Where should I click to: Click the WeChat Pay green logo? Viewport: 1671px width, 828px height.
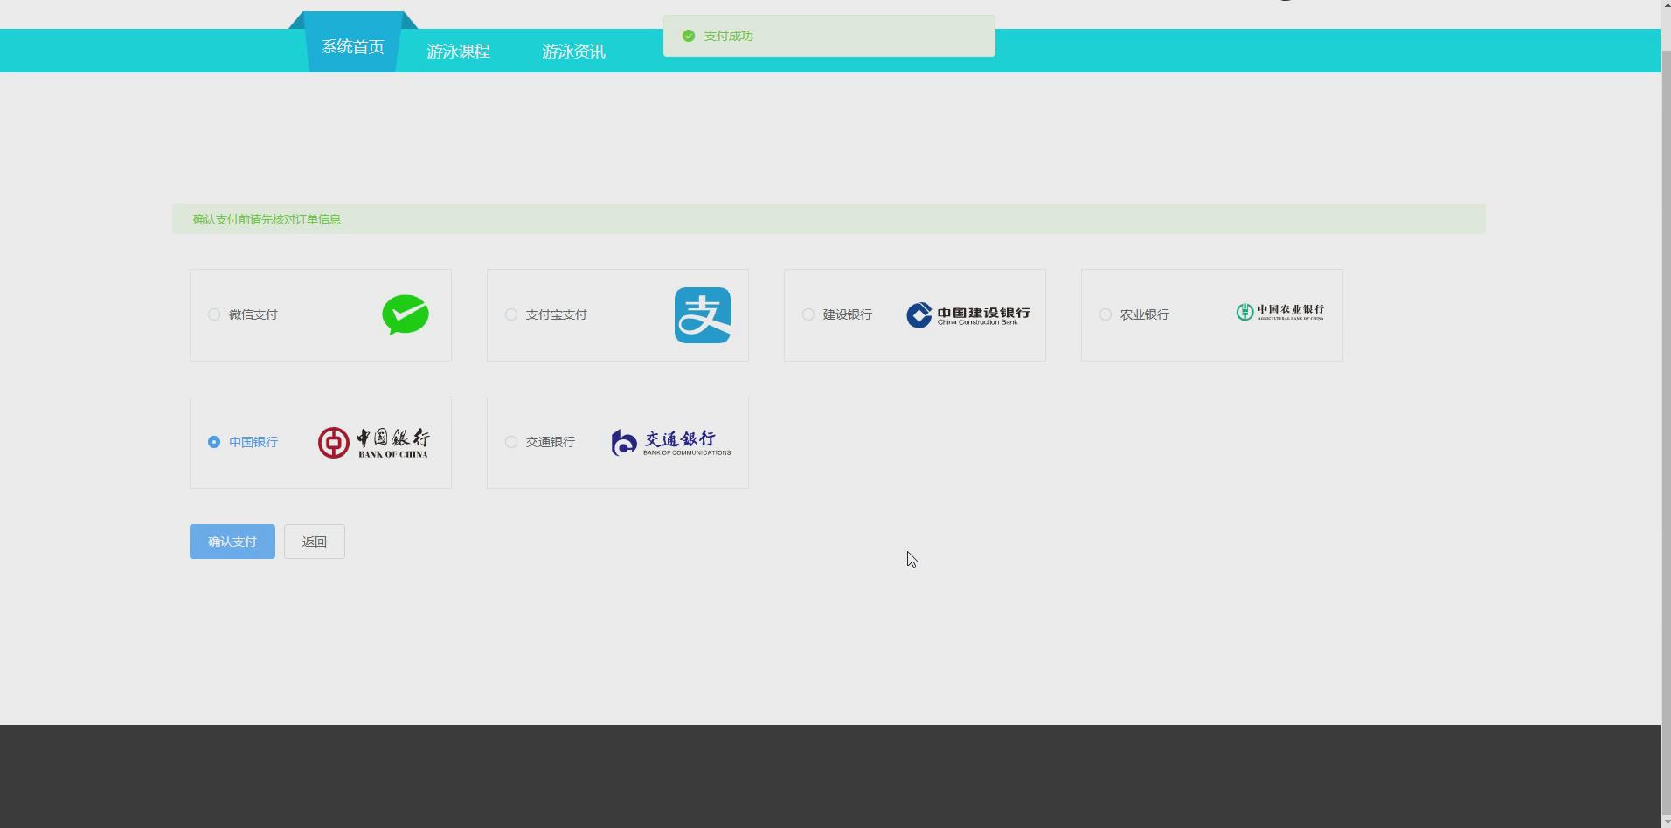[x=406, y=315]
